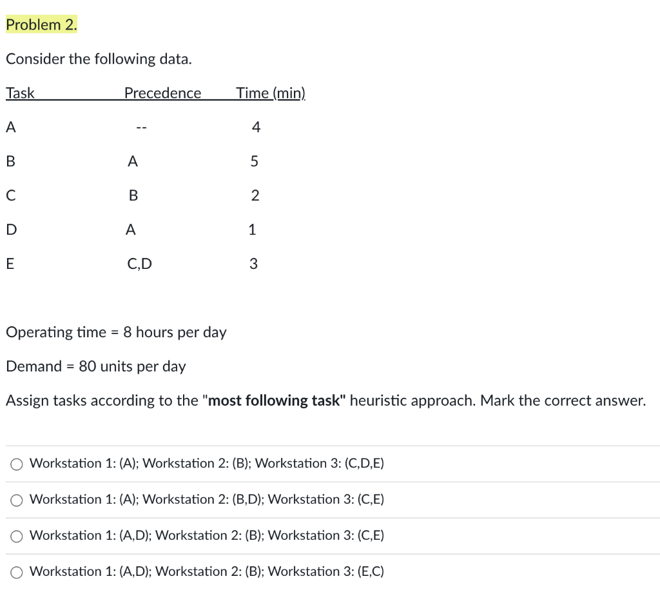
Task: Click task row D in the table
Action: (x=10, y=229)
